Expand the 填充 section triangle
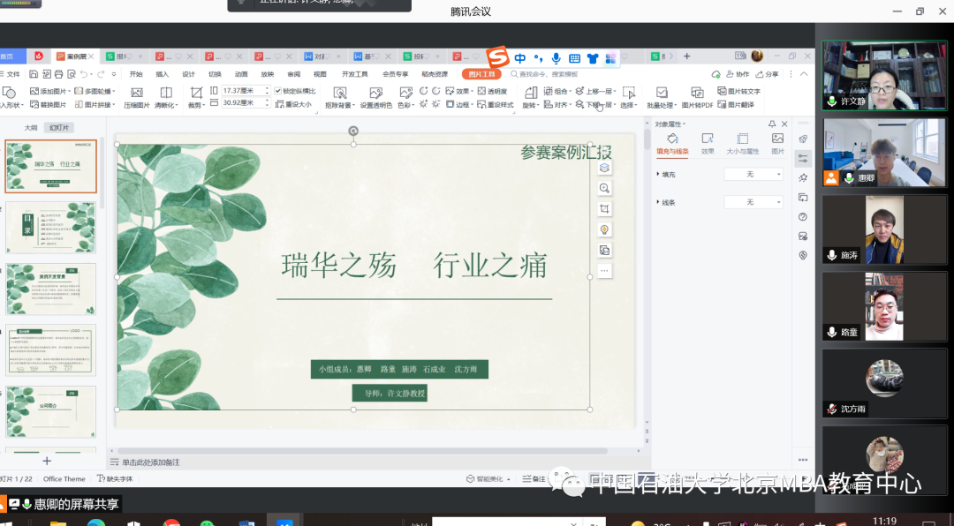This screenshot has width=954, height=526. (658, 175)
